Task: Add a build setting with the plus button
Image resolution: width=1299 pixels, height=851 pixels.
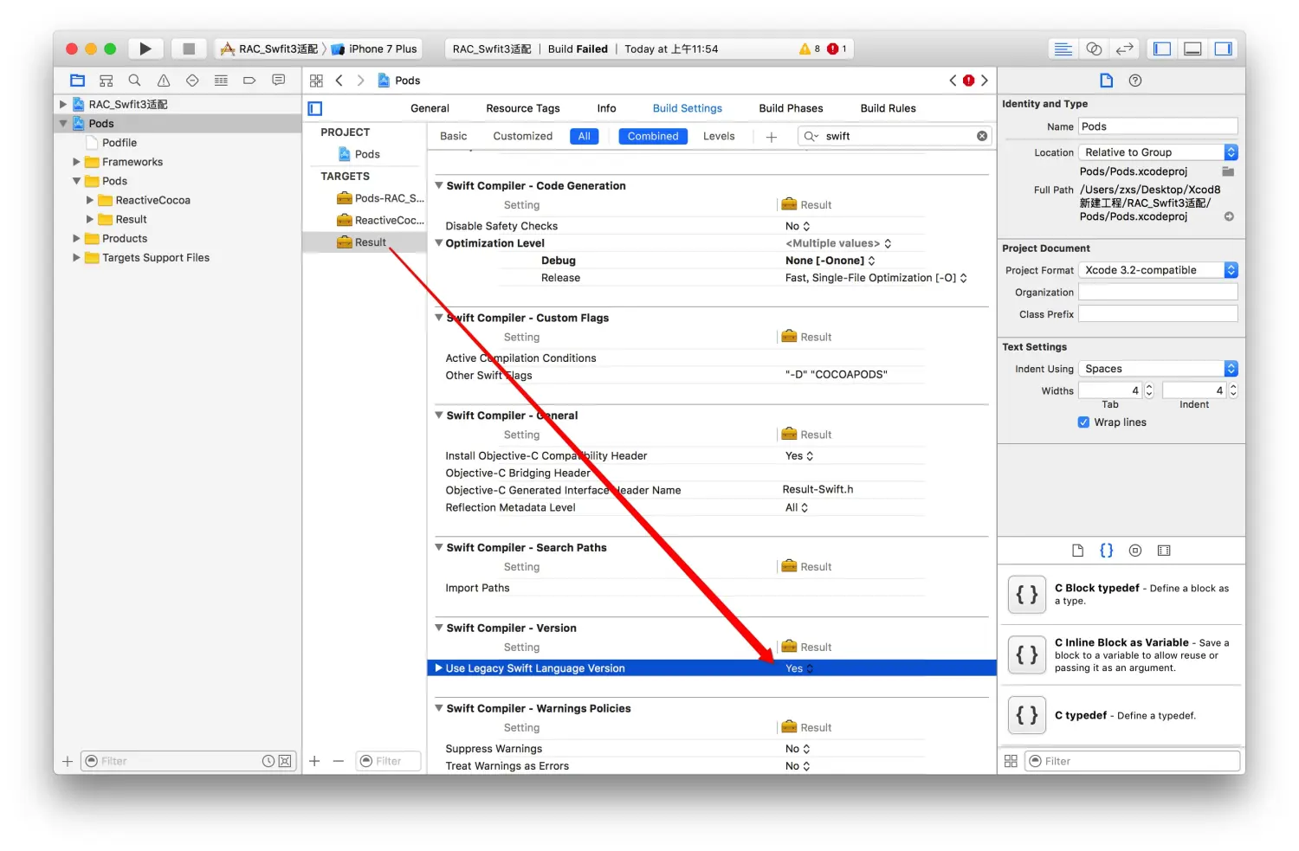Action: pyautogui.click(x=772, y=137)
